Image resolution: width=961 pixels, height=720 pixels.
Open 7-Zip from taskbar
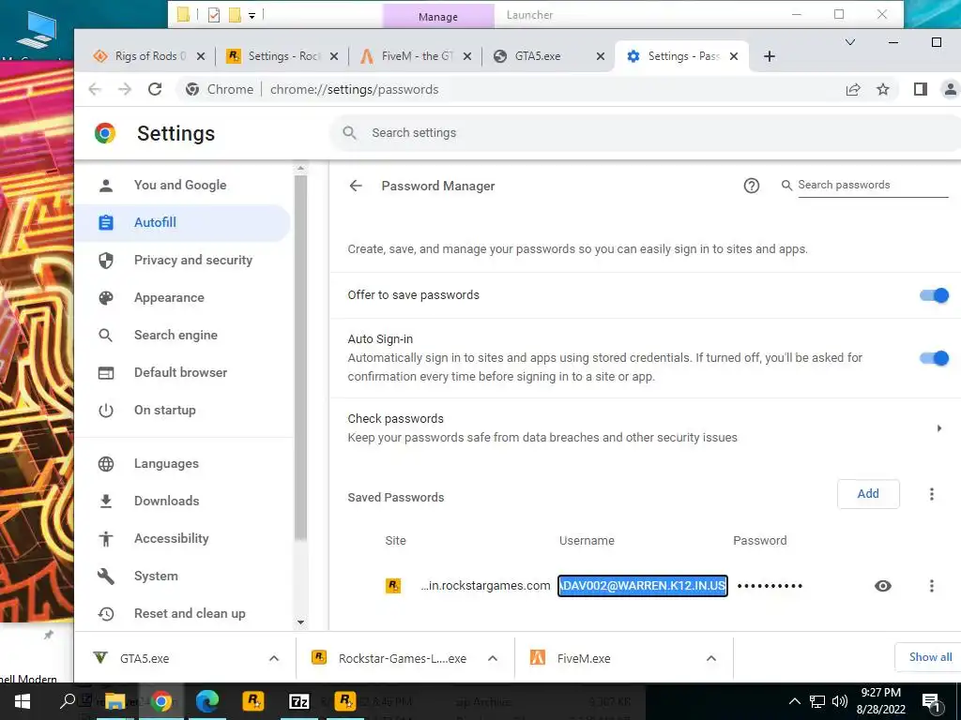[x=299, y=701]
